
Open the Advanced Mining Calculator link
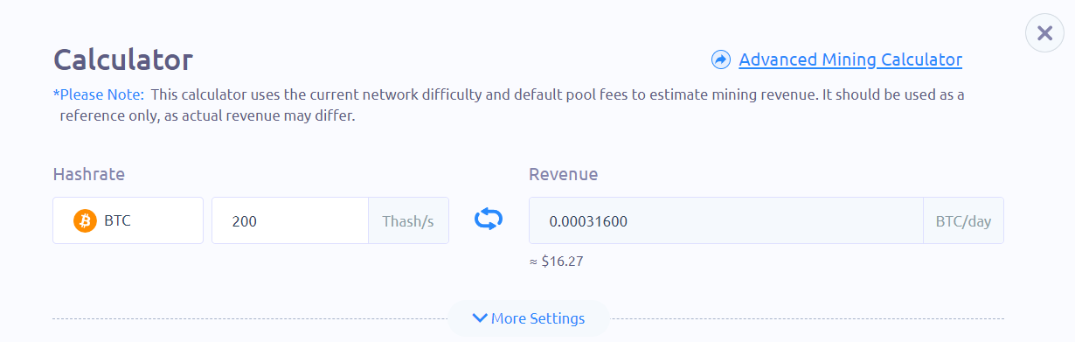tap(850, 59)
